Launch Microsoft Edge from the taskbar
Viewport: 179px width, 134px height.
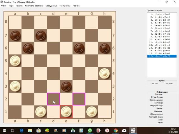(22, 130)
